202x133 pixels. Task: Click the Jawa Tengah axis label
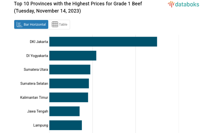(38, 111)
